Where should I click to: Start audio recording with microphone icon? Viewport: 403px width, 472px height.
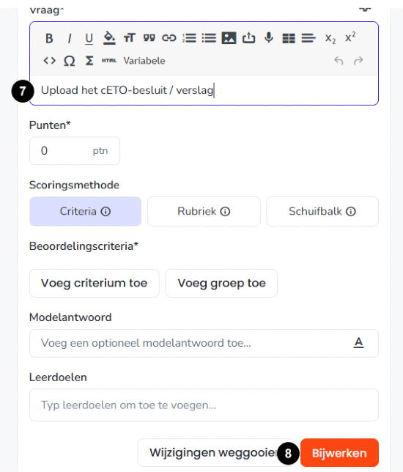click(x=269, y=38)
